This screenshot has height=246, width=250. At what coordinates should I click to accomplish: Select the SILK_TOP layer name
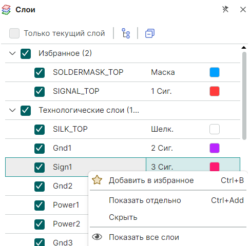[x=70, y=129]
